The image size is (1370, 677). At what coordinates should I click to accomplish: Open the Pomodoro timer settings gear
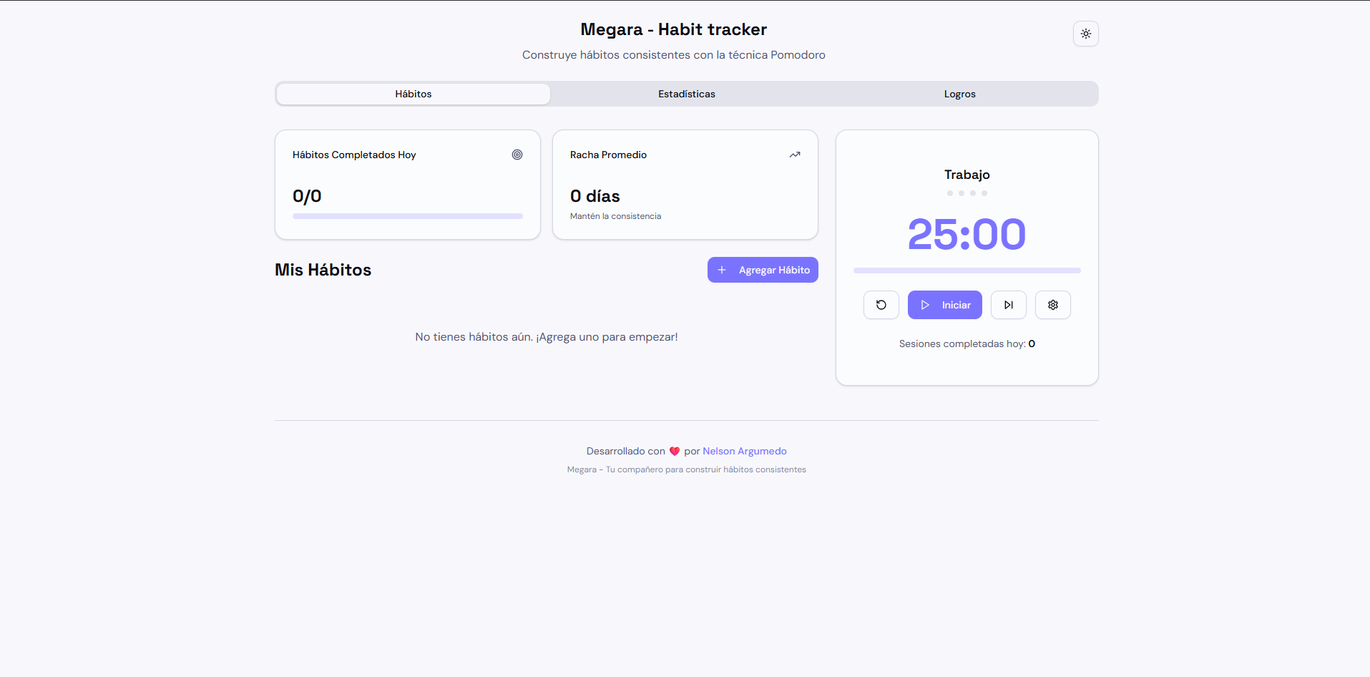(1053, 305)
